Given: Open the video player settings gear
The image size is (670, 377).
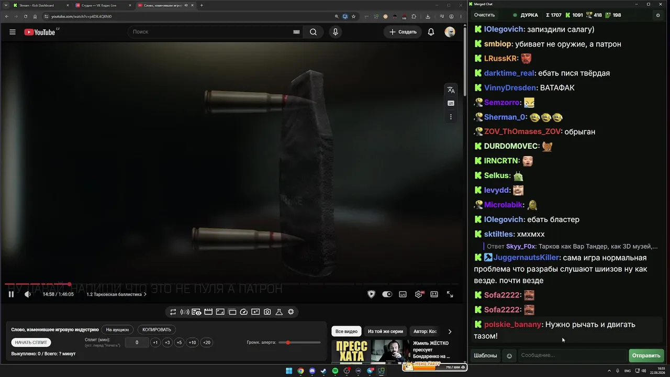Looking at the screenshot, I should [419, 294].
